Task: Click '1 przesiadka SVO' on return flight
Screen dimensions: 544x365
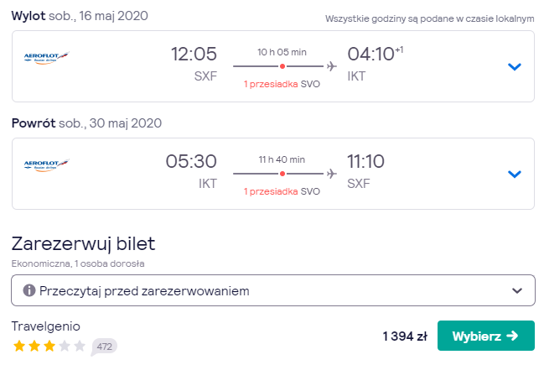Action: pos(282,191)
